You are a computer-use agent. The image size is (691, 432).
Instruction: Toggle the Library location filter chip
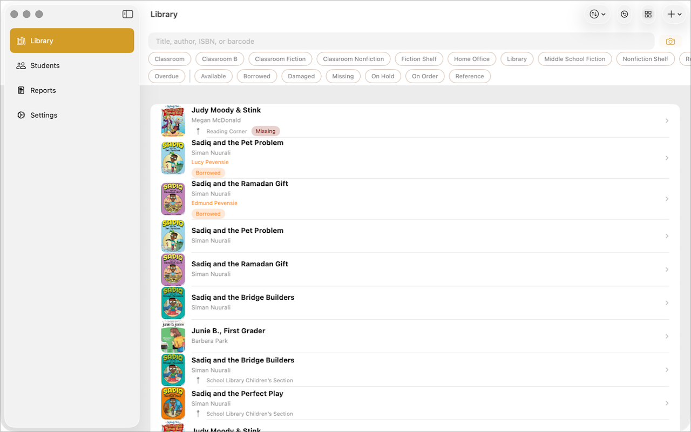(x=517, y=59)
